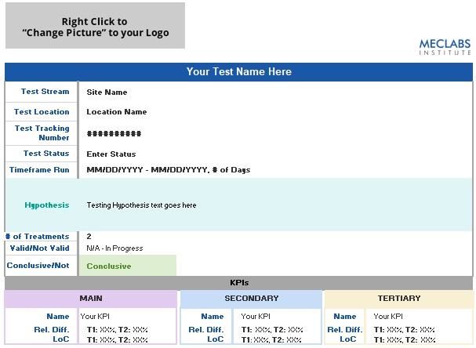This screenshot has width=476, height=348.
Task: Click the blue SECONDARY KPI header
Action: [251, 299]
